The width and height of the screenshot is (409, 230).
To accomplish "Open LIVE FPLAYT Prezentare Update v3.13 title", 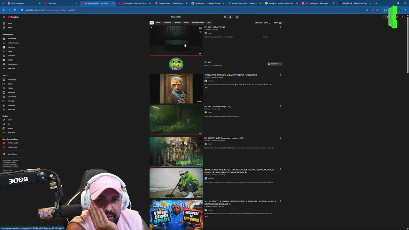I will coord(224,138).
